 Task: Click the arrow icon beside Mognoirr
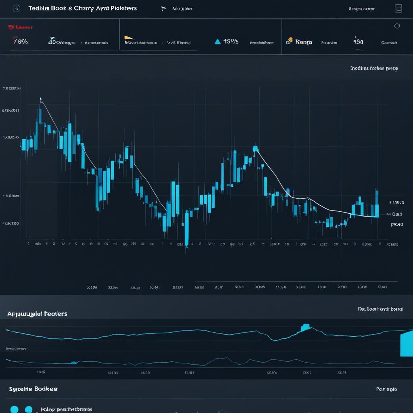[x=163, y=9]
